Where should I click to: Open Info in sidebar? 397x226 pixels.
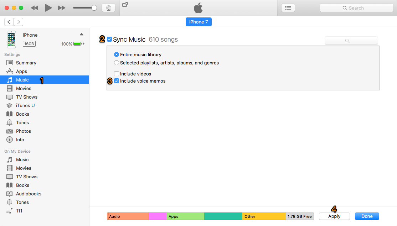click(x=45, y=140)
